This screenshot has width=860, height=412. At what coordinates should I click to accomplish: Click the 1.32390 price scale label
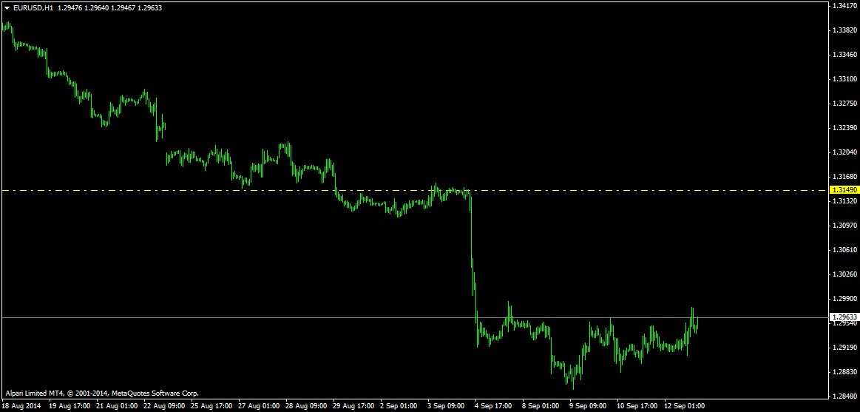(x=844, y=128)
